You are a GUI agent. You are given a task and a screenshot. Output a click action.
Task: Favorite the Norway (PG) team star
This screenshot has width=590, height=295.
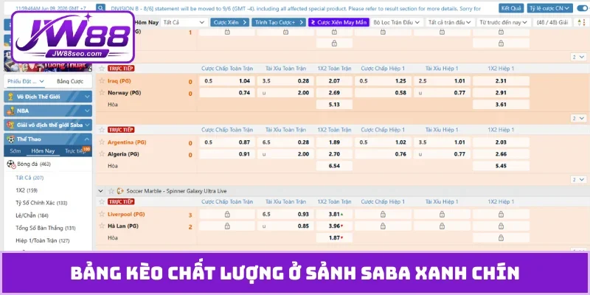coord(102,93)
